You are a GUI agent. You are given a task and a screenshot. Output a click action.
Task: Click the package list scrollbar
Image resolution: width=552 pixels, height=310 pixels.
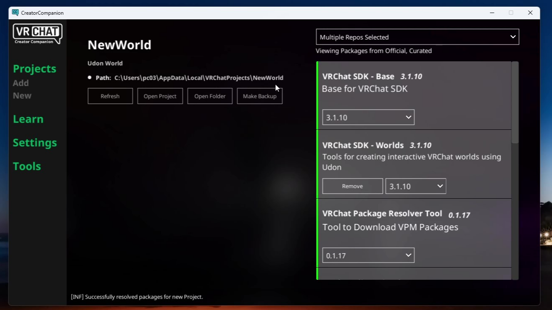[x=515, y=102]
